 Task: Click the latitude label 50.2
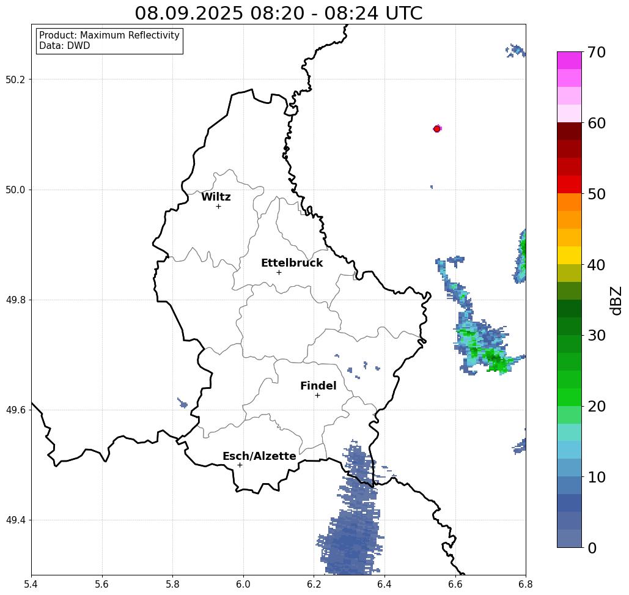(x=15, y=79)
